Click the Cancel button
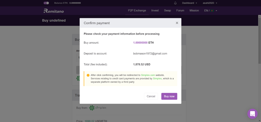The image size is (261, 122). (x=151, y=96)
